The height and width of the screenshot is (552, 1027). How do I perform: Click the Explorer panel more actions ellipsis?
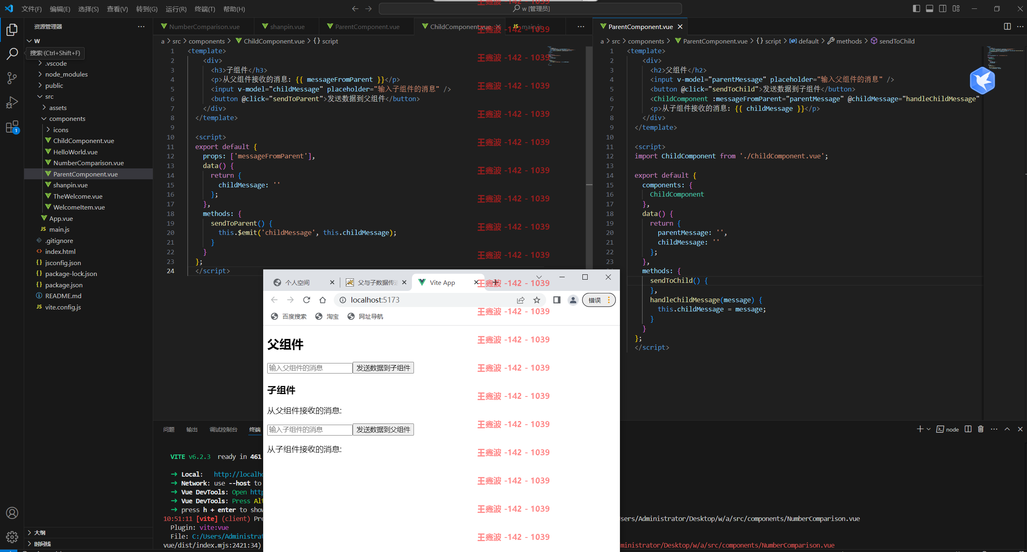[141, 27]
